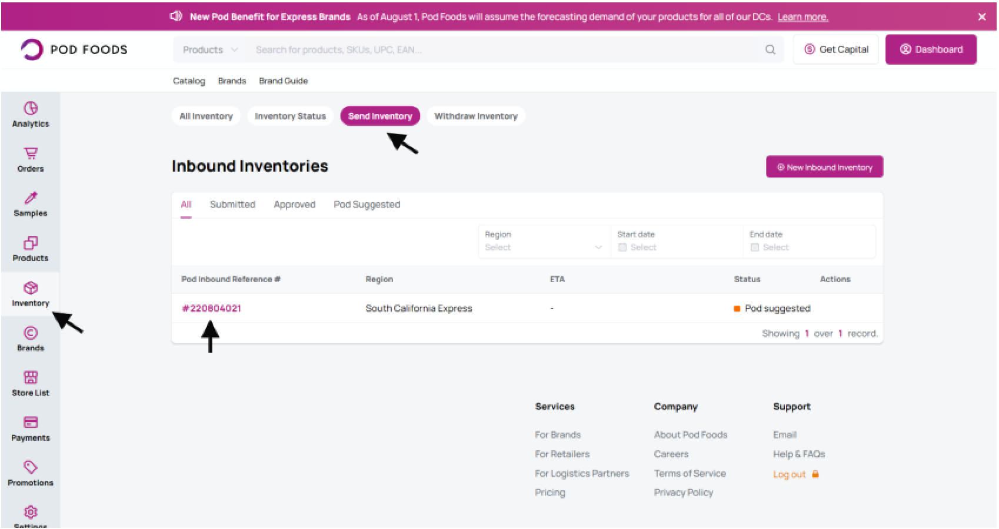The width and height of the screenshot is (999, 529).
Task: Open For Retailers footer link
Action: (x=562, y=454)
